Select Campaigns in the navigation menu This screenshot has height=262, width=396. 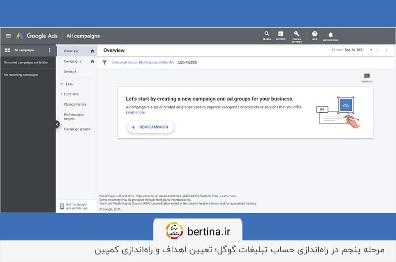click(72, 61)
